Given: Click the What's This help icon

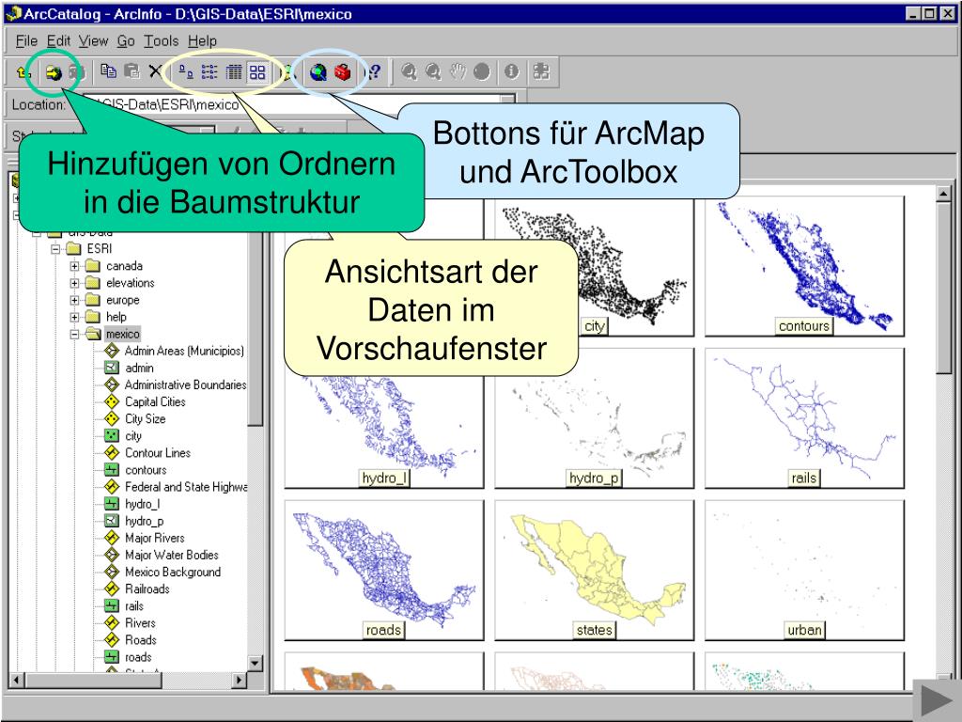Looking at the screenshot, I should point(374,72).
